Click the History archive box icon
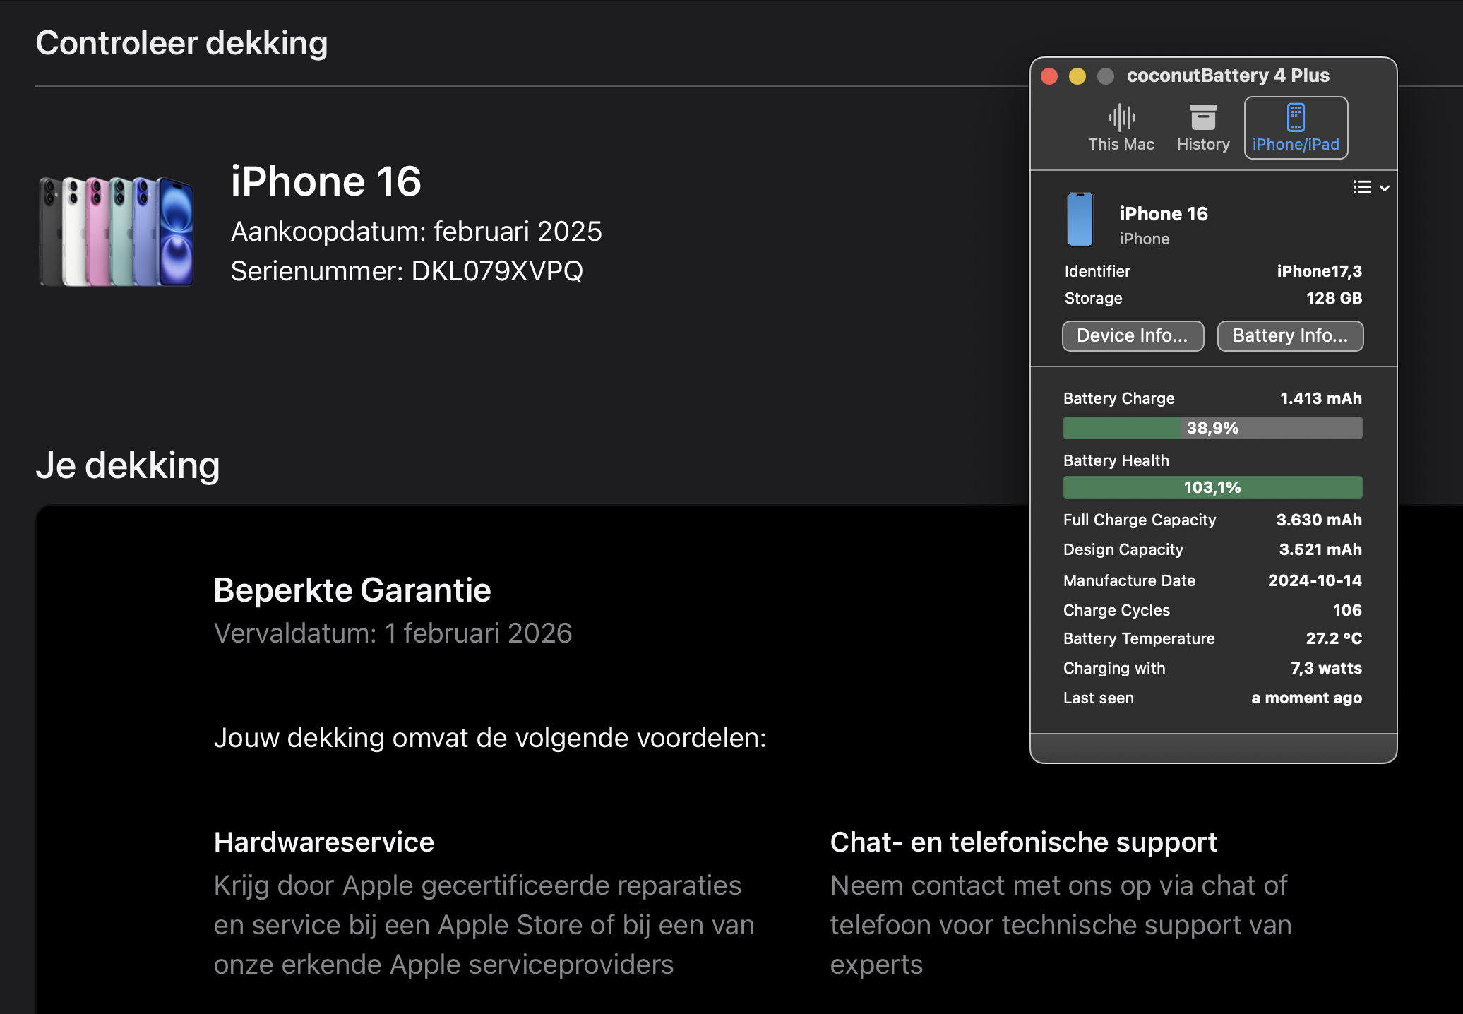The image size is (1463, 1014). click(x=1203, y=117)
